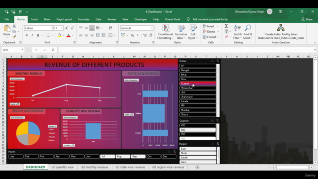Image resolution: width=318 pixels, height=179 pixels.
Task: Open Cell Styles gallery
Action: tap(193, 32)
